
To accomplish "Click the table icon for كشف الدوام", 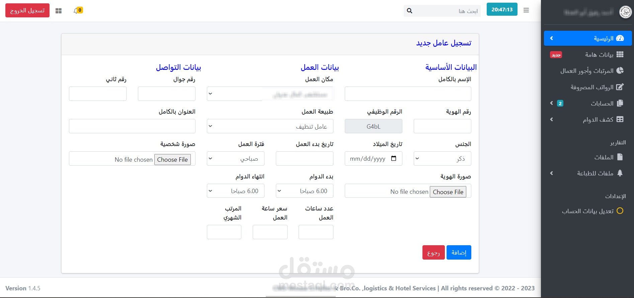I will click(620, 119).
